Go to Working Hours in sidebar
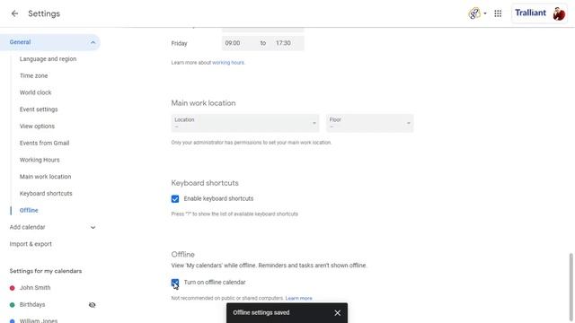The width and height of the screenshot is (575, 323). 40,160
